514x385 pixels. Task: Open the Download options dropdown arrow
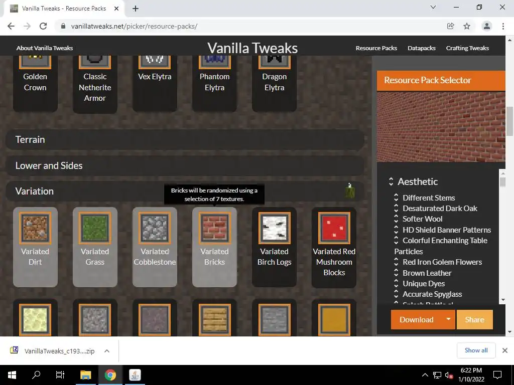(448, 319)
